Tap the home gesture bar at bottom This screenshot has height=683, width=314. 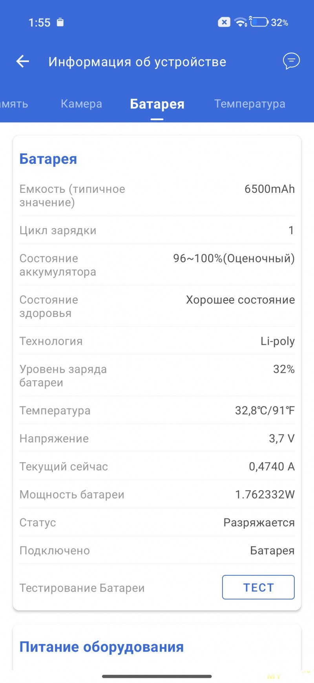[157, 676]
